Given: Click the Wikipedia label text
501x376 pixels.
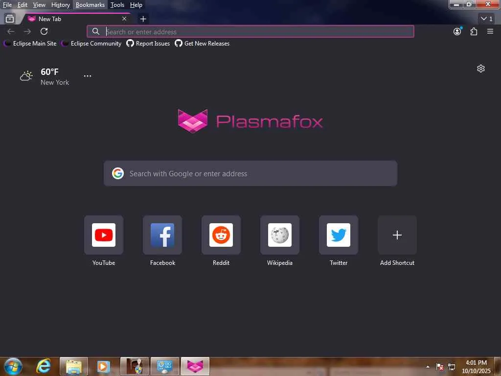Looking at the screenshot, I should pos(280,263).
